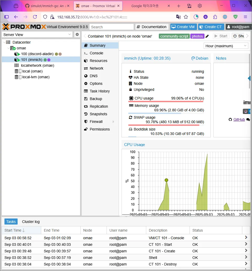This screenshot has width=252, height=271.
Task: Open tree settings gear icon
Action: tap(77, 34)
